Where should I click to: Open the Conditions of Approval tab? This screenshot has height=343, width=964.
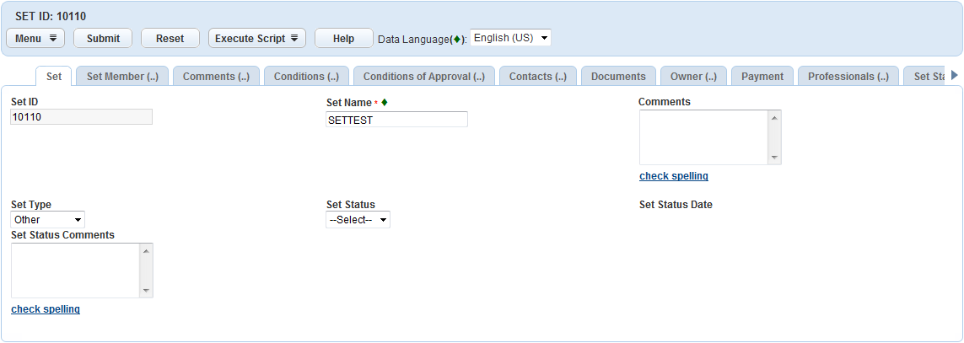point(423,77)
